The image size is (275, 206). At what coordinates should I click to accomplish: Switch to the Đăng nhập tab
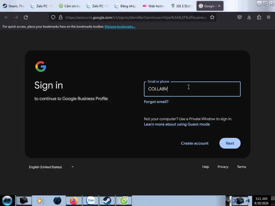(126, 6)
